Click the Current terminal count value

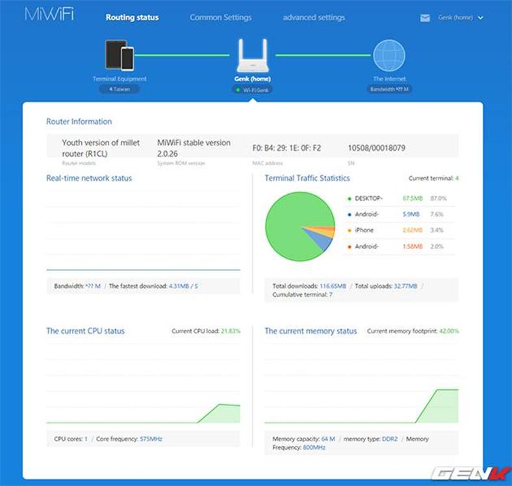pyautogui.click(x=457, y=178)
